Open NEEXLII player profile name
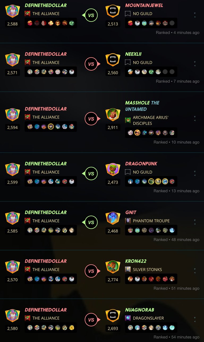 click(133, 54)
